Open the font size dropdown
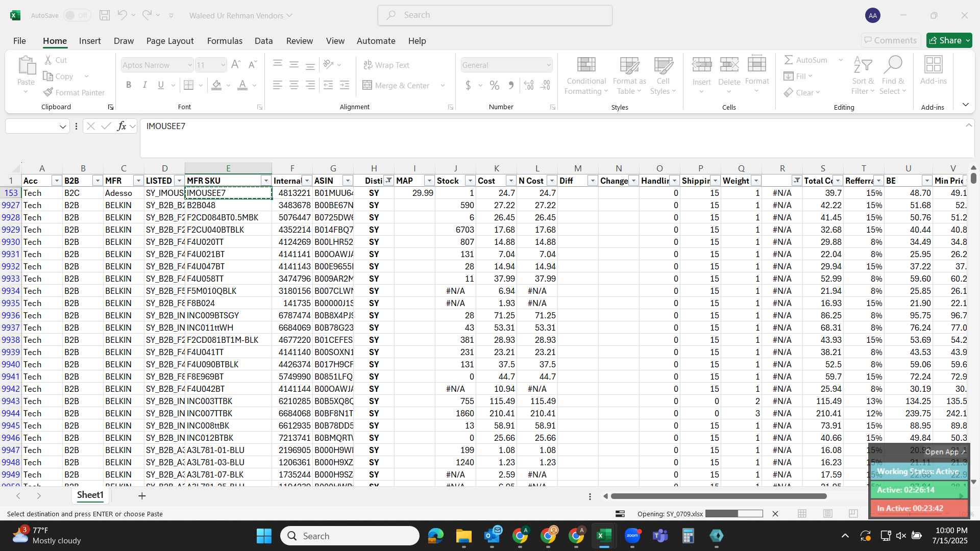Image resolution: width=980 pixels, height=551 pixels. (223, 65)
